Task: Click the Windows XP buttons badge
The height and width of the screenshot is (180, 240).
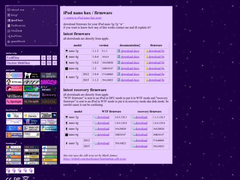Action: tap(14, 128)
